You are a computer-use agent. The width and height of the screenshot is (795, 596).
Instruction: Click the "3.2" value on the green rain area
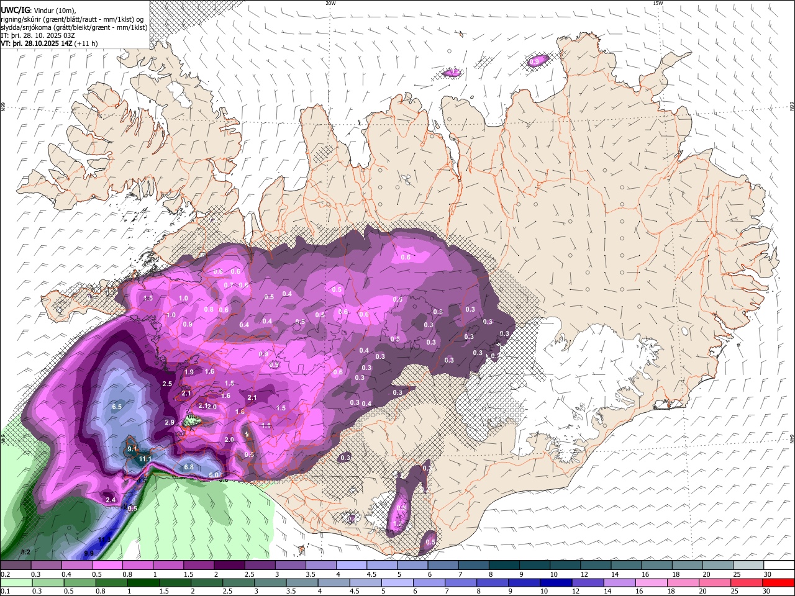pyautogui.click(x=25, y=552)
